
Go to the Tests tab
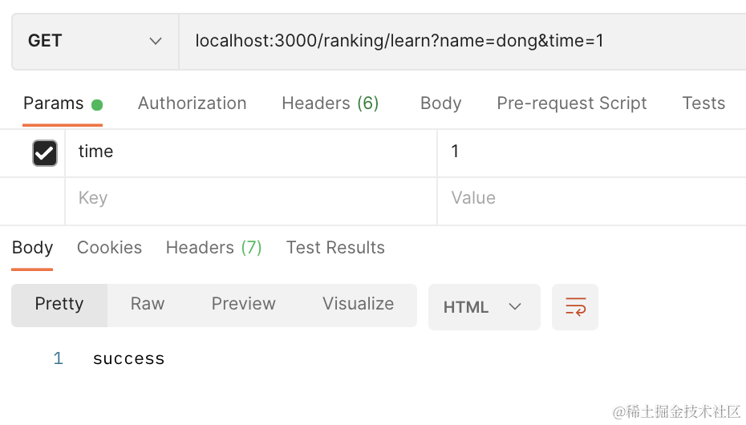pyautogui.click(x=703, y=103)
